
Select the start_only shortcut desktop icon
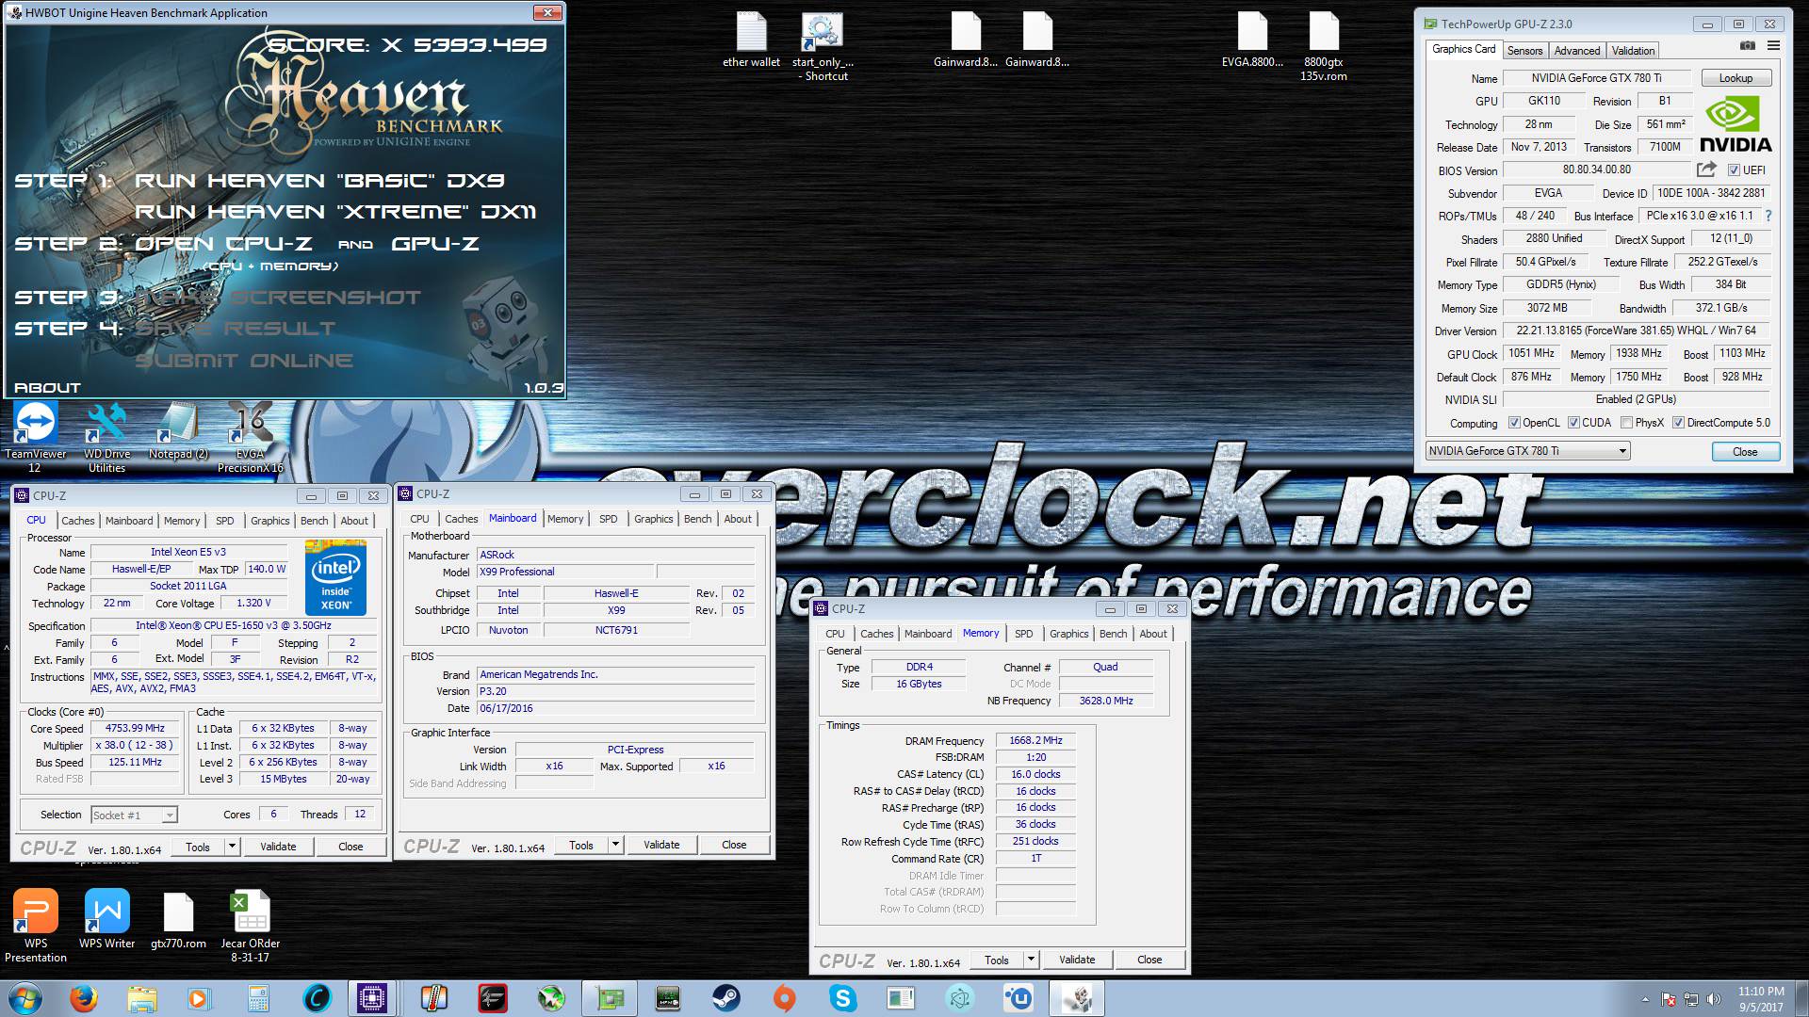(822, 47)
